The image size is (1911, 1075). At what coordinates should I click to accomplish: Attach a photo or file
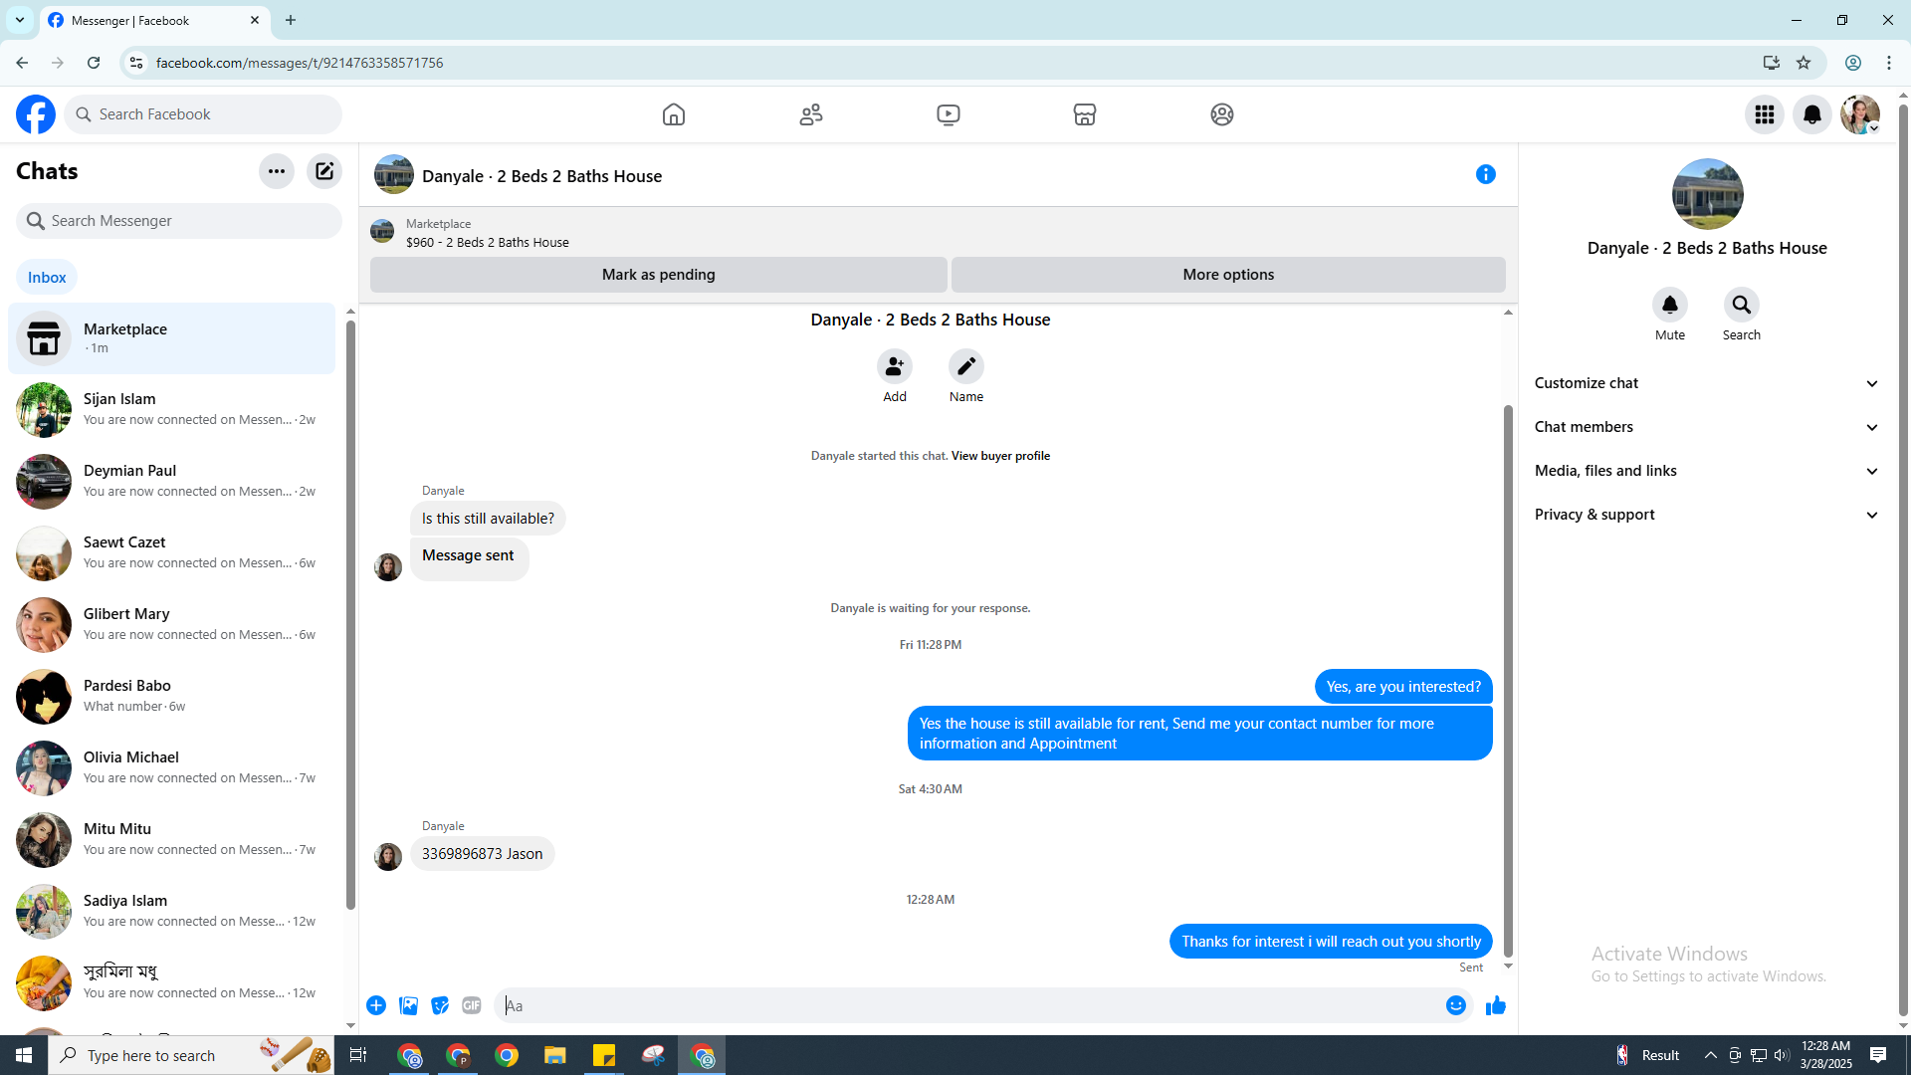(408, 1005)
